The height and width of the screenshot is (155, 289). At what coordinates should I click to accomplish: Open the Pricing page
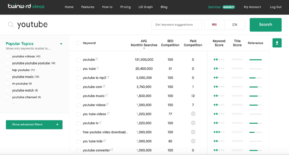coord(126,7)
